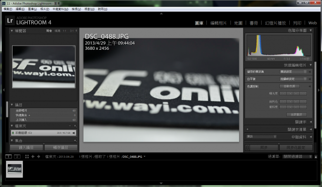This screenshot has width=322, height=187.
Task: Add keyword with Keyword List plus icon
Action: 248,129
